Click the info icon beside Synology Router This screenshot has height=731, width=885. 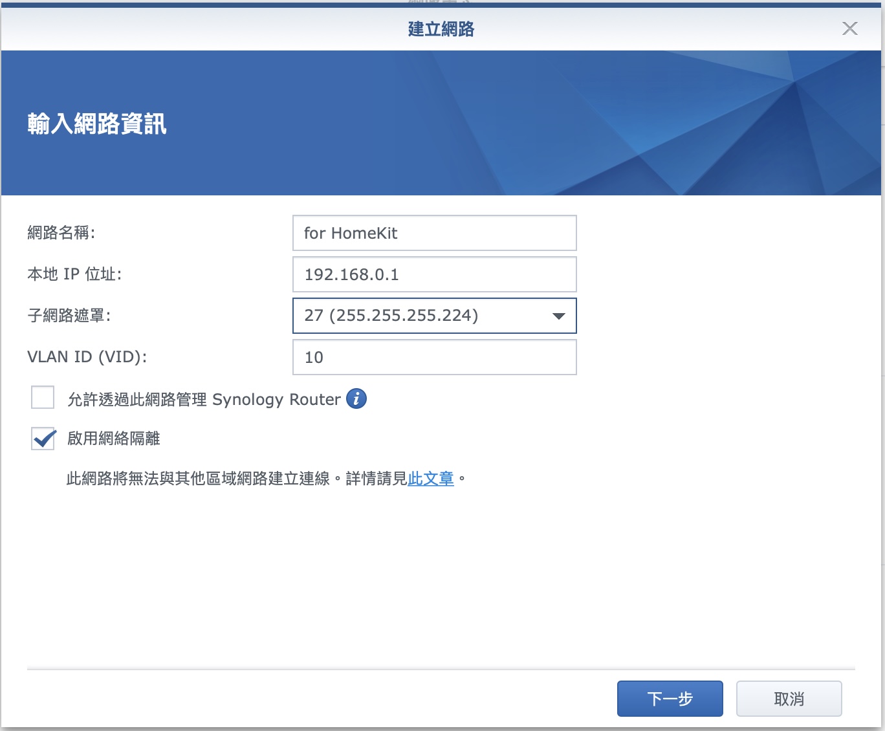pos(356,398)
